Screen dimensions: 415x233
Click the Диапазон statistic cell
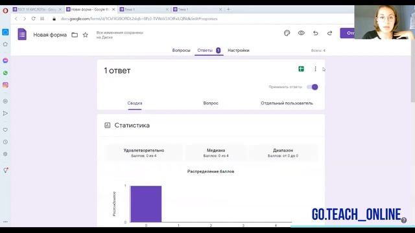click(283, 153)
